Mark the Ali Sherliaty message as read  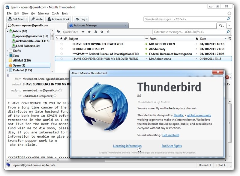click(x=146, y=49)
